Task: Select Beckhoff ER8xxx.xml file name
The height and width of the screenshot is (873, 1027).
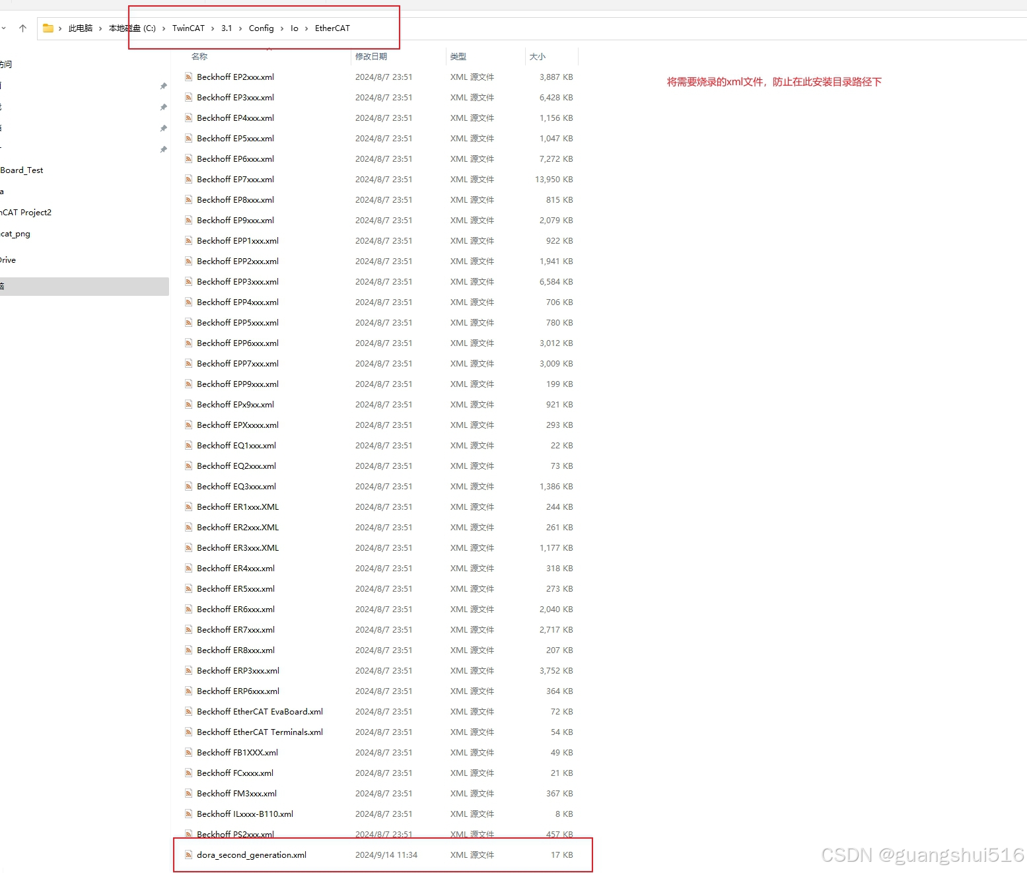Action: (236, 650)
